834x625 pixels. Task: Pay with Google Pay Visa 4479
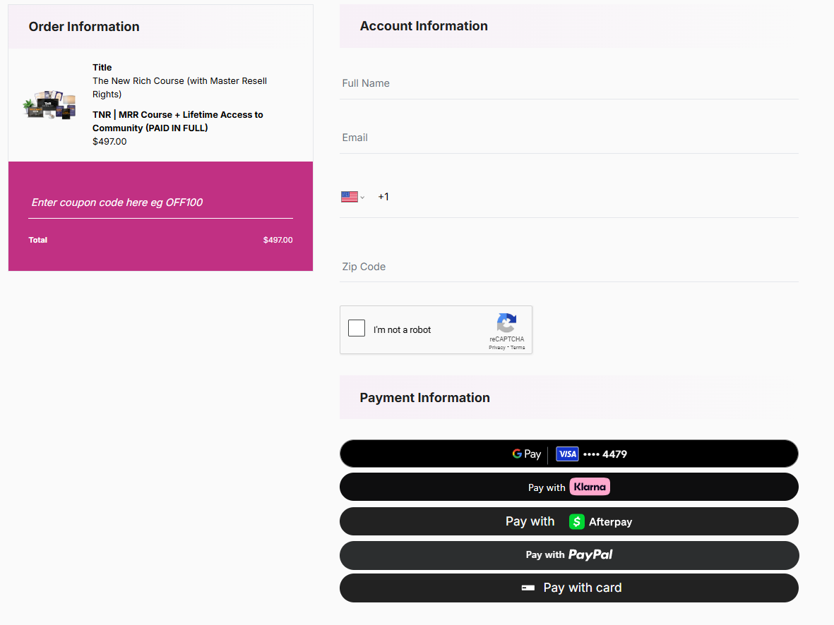[568, 454]
